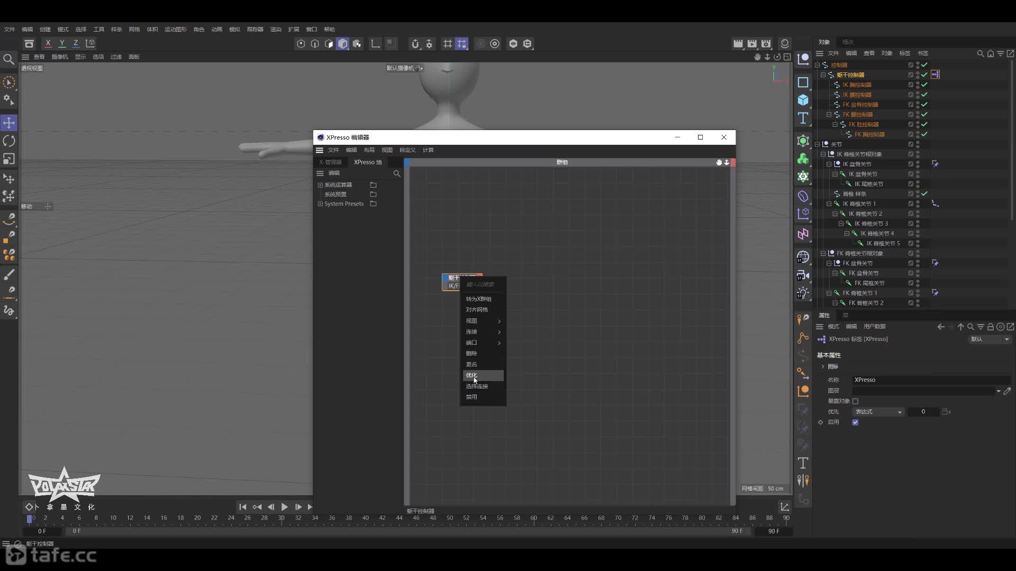Toggle green checkmark for FK 盆骨控制器

[x=924, y=105]
